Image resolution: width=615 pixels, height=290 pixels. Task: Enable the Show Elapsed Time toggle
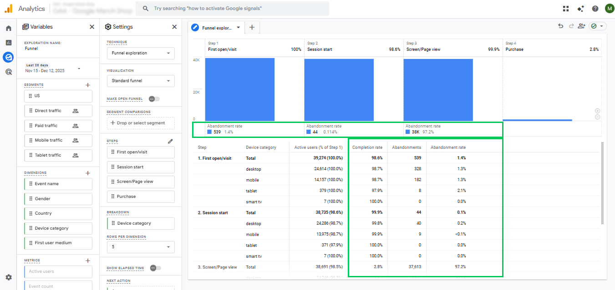pos(155,268)
